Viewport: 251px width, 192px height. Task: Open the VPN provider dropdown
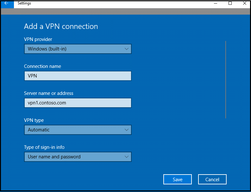[78, 49]
